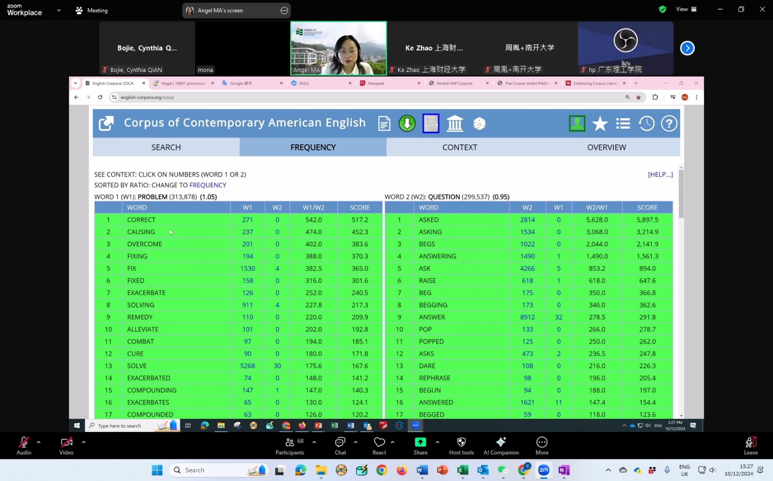Open the Zoom View menu

[686, 9]
